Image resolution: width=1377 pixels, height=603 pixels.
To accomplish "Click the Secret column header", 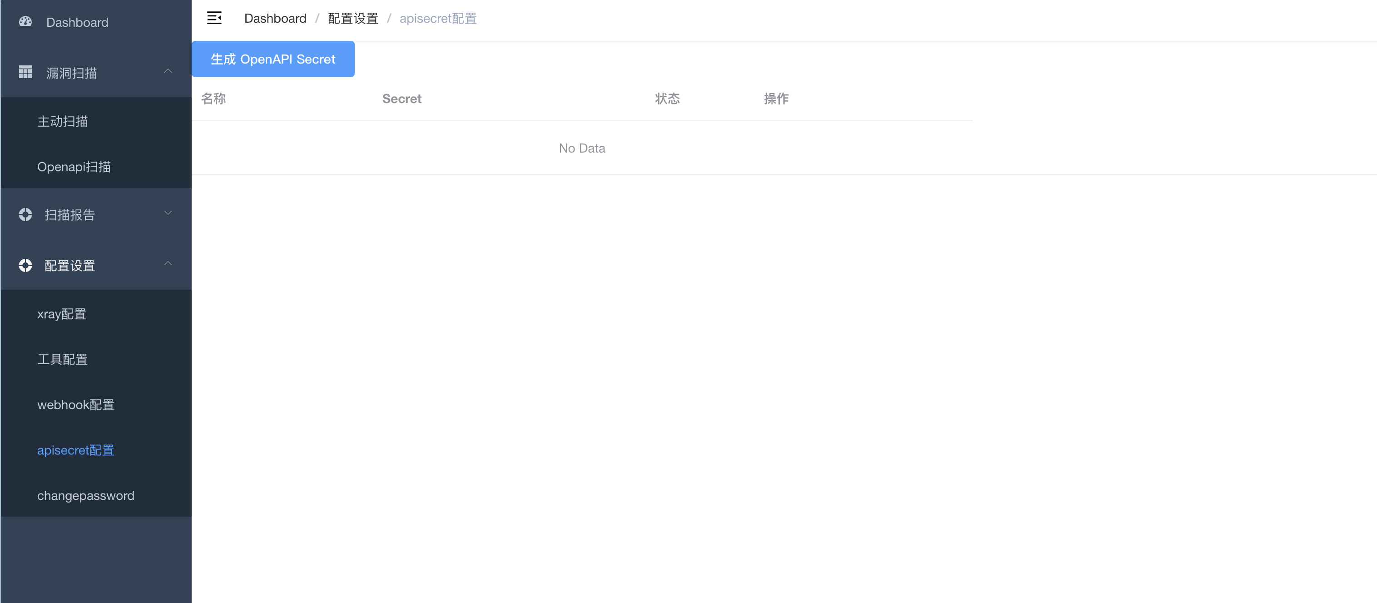I will point(401,99).
